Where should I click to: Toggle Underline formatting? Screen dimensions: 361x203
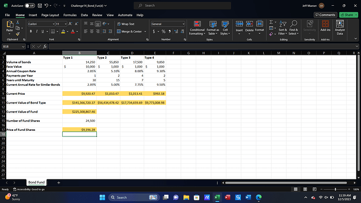point(42,31)
